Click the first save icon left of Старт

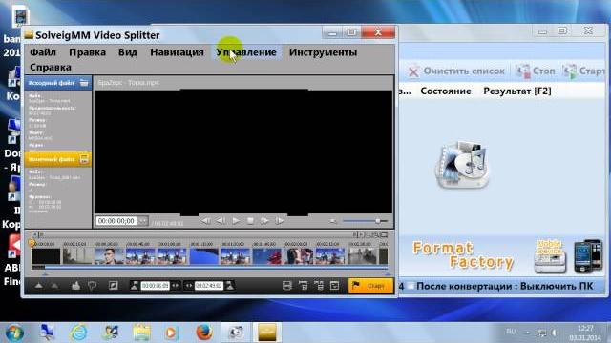point(286,286)
